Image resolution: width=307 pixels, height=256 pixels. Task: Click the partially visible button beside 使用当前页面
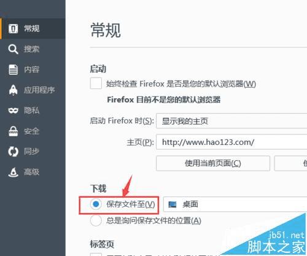(290, 163)
